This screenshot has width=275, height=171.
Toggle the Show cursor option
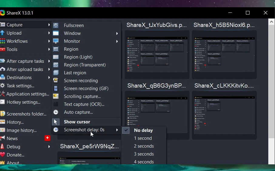click(x=77, y=122)
